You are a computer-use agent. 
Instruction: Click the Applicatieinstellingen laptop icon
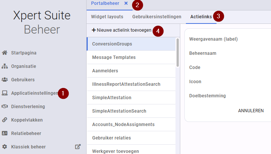click(x=5, y=93)
